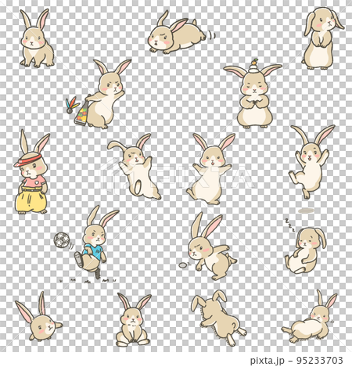The image size is (352, 367).
Task: Select the stretched-out rabbit wagging its tail
Action: (x=178, y=32)
